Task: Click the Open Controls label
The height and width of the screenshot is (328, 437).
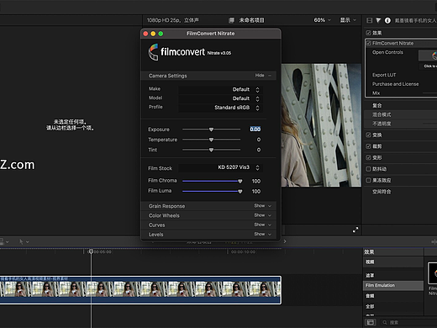Action: tap(387, 52)
